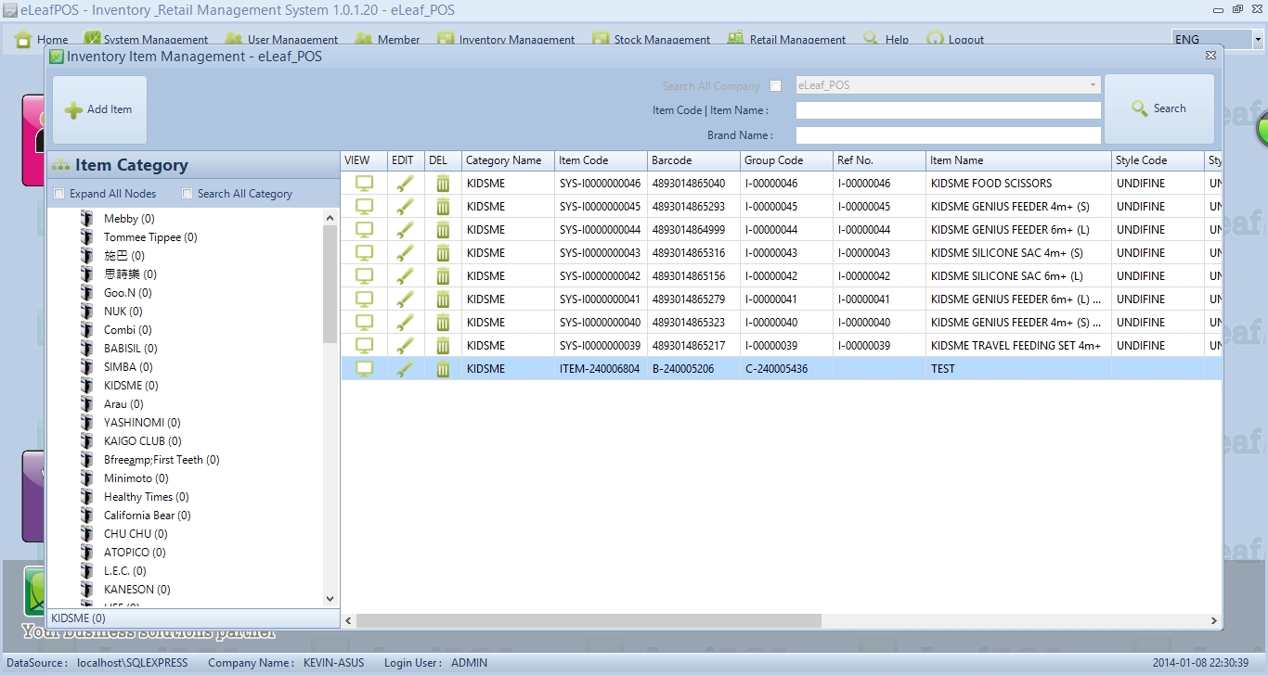Click the edit pencil for SYS-I0000000045 row
Image resolution: width=1268 pixels, height=675 pixels.
405,207
